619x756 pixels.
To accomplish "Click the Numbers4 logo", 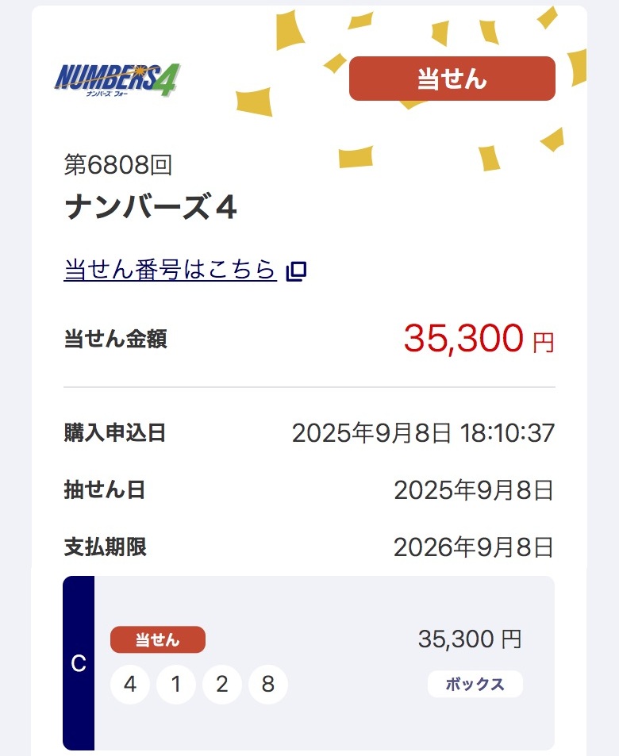I will pyautogui.click(x=117, y=79).
